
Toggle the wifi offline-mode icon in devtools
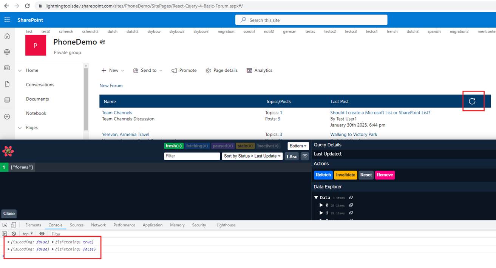tap(305, 156)
